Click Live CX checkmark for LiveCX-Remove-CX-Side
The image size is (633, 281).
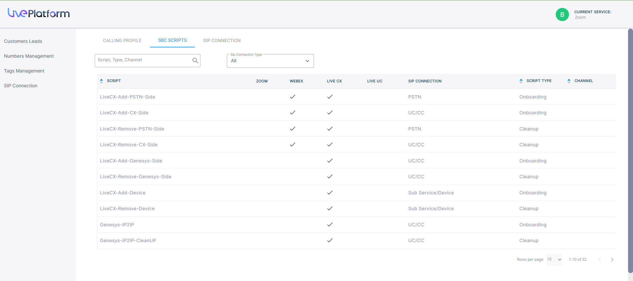coord(330,145)
